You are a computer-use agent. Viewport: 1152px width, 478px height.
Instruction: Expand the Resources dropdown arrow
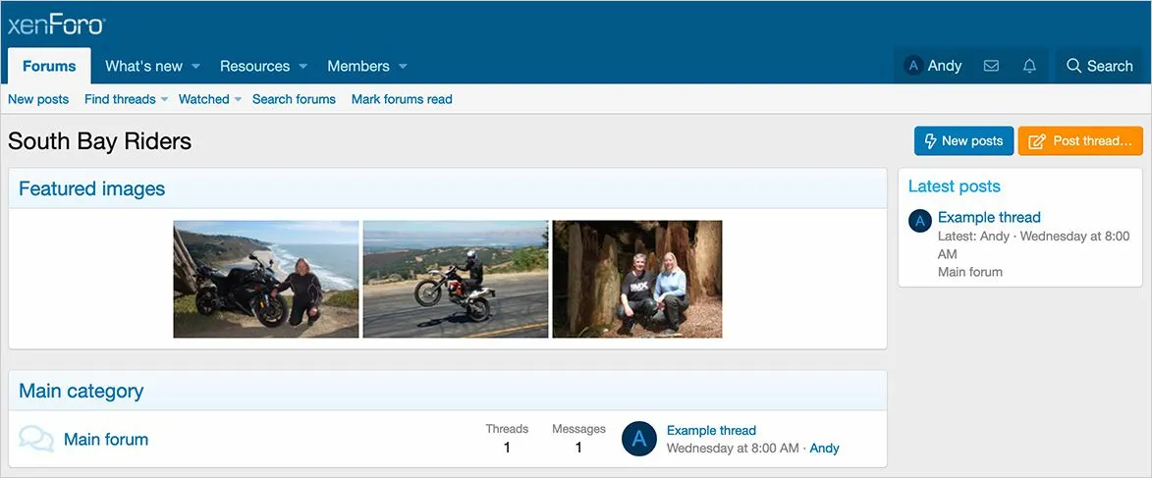pyautogui.click(x=302, y=67)
